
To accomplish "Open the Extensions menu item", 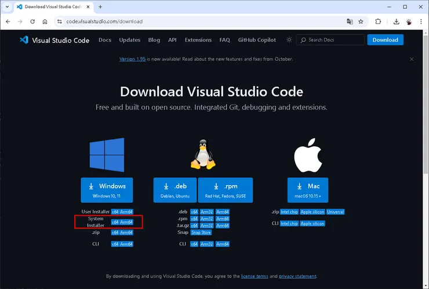I will click(198, 40).
